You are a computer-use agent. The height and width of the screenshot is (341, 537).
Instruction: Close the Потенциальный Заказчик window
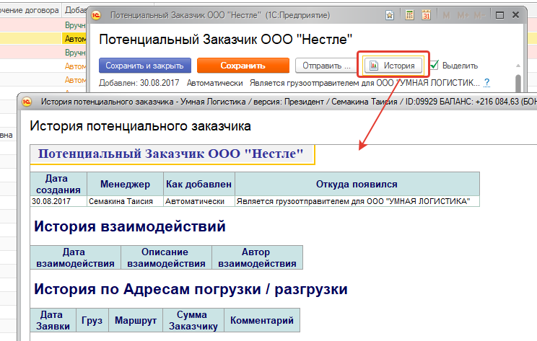[515, 14]
